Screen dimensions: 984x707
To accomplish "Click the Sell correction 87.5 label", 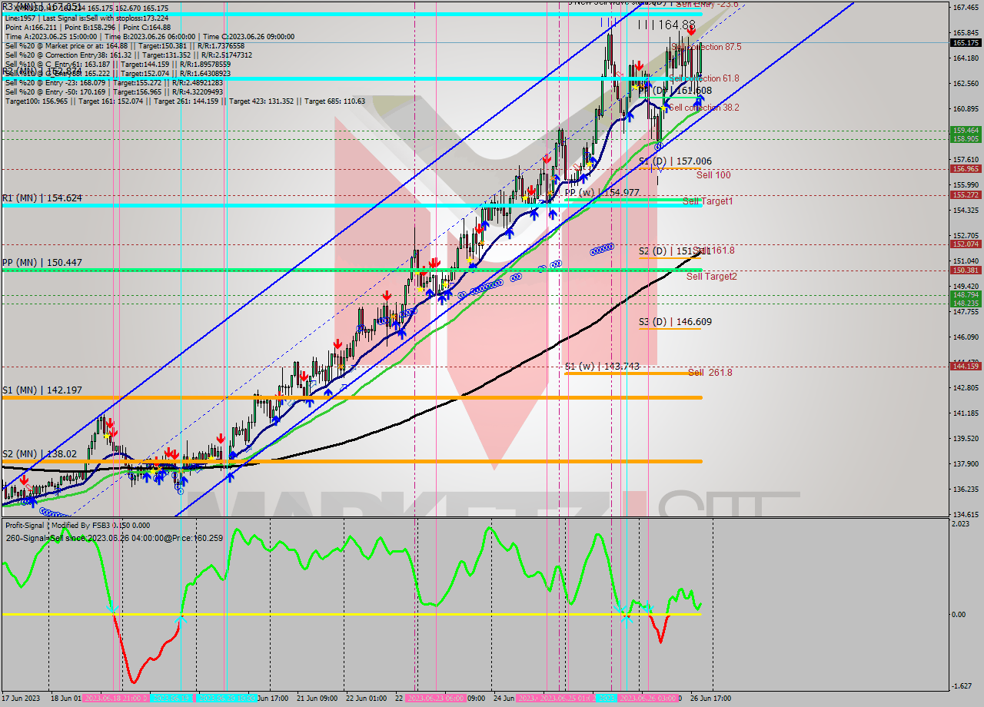I will (706, 47).
